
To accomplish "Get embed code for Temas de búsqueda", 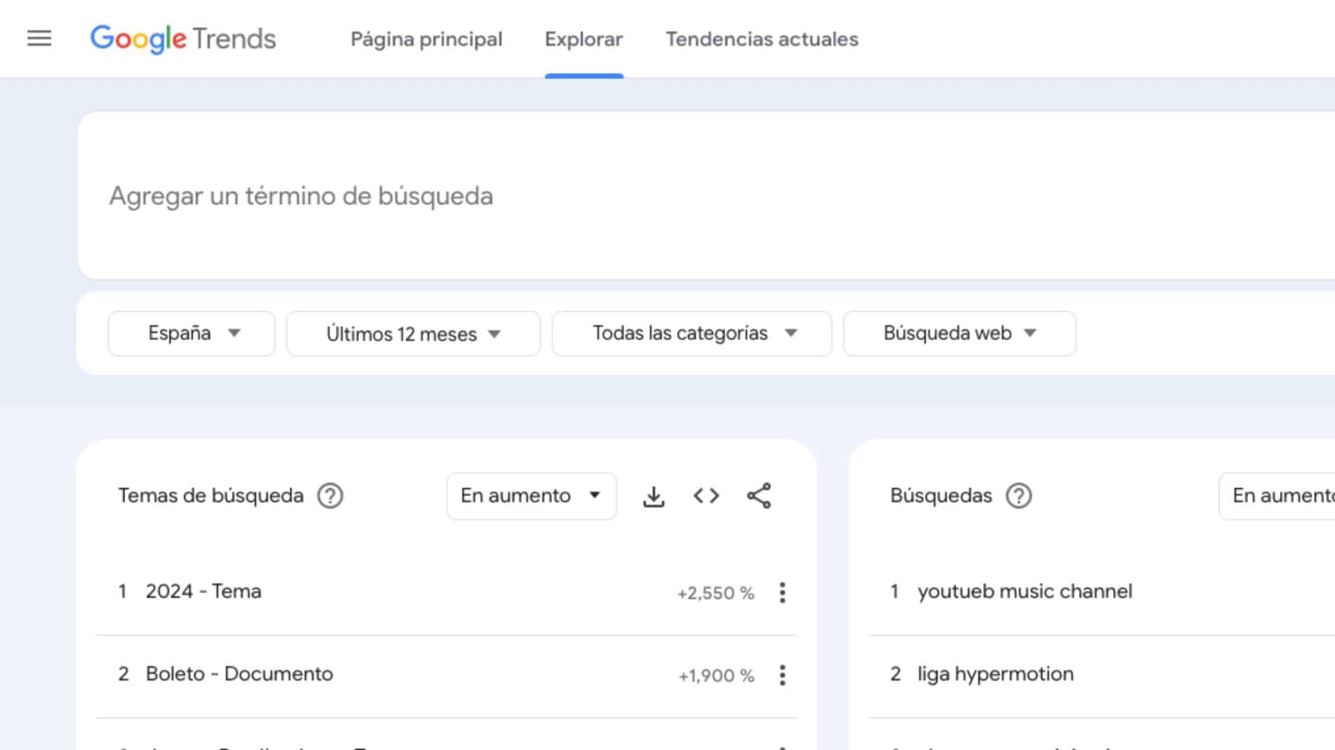I will [x=706, y=496].
